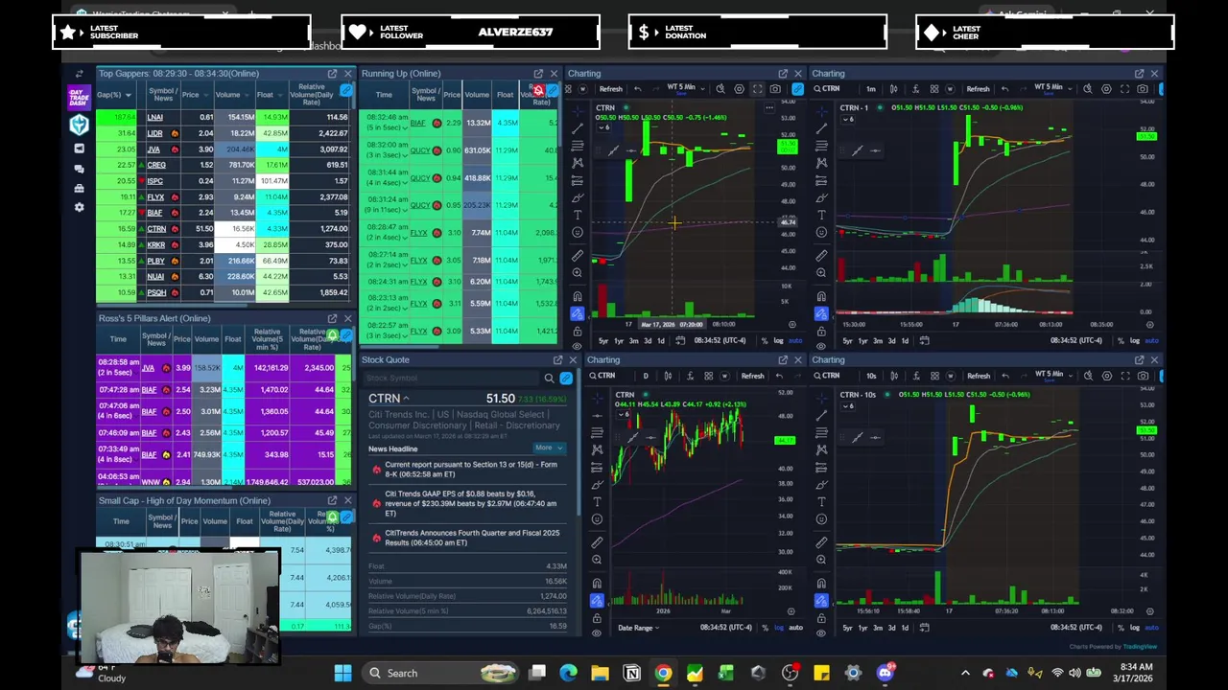The width and height of the screenshot is (1228, 690).
Task: Select zoom-in tool in top-left CTRN chart
Action: 577,273
